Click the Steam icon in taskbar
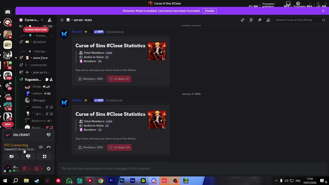 pos(37,181)
